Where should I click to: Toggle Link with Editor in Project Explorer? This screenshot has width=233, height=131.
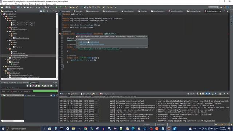tap(44, 11)
